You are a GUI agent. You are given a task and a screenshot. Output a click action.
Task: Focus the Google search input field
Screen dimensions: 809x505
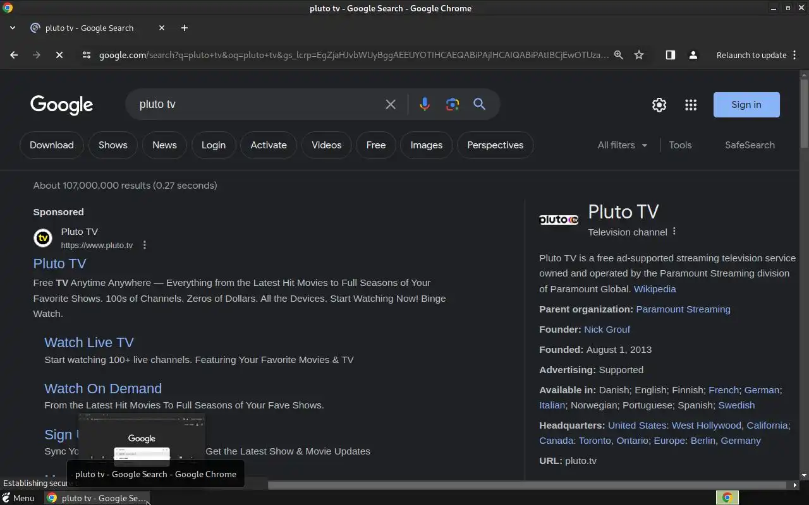click(x=258, y=104)
